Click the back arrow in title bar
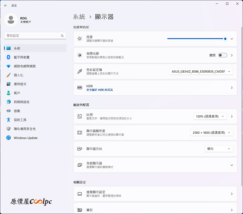243x214 pixels. point(5,5)
